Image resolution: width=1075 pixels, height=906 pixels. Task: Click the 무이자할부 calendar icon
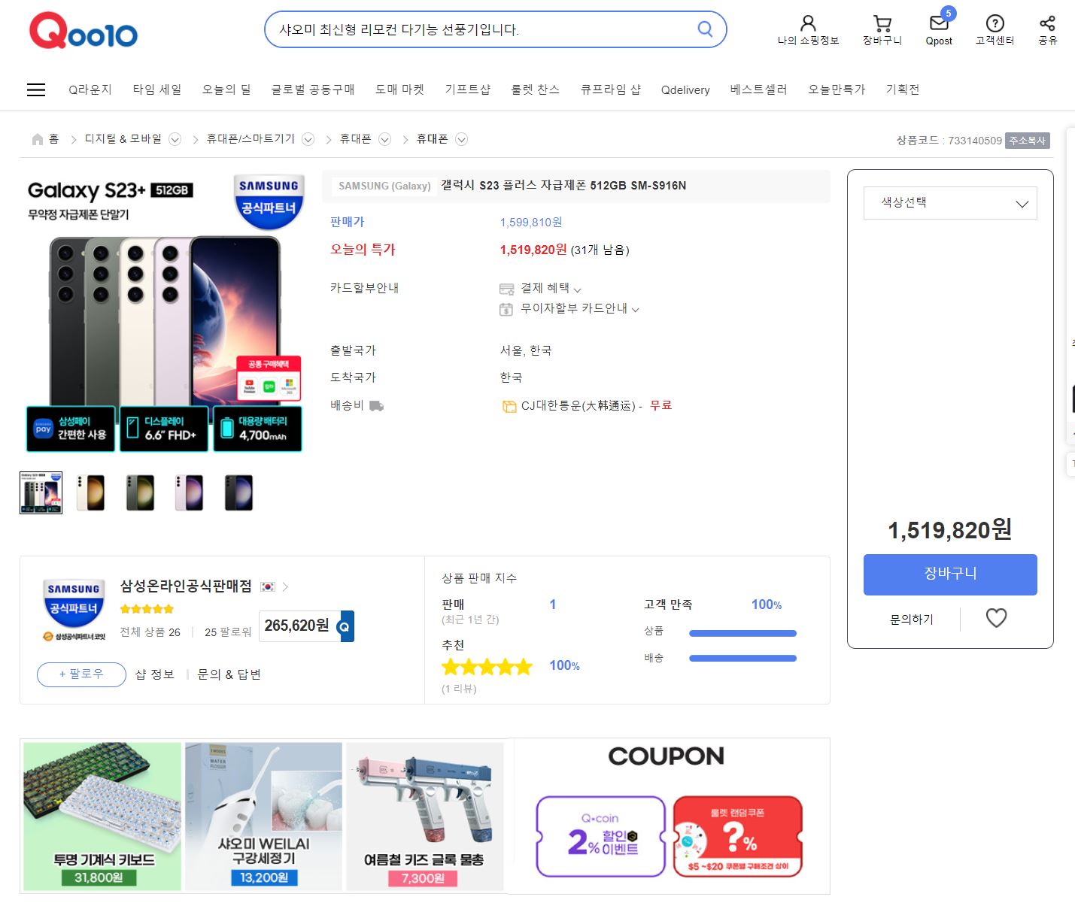(506, 309)
